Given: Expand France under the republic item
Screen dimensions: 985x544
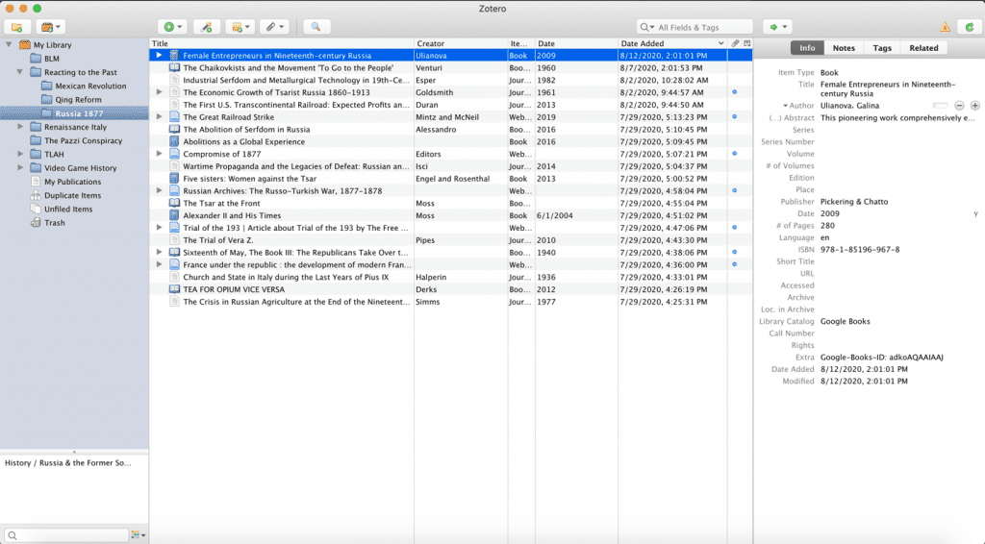Looking at the screenshot, I should [159, 264].
